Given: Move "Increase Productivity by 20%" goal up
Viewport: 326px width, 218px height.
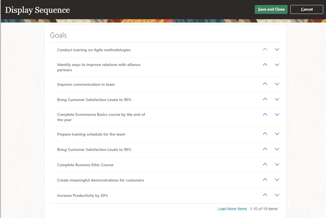Looking at the screenshot, I should click(x=265, y=195).
